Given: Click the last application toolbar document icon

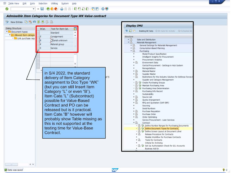Looking at the screenshot, I should click(52, 22).
